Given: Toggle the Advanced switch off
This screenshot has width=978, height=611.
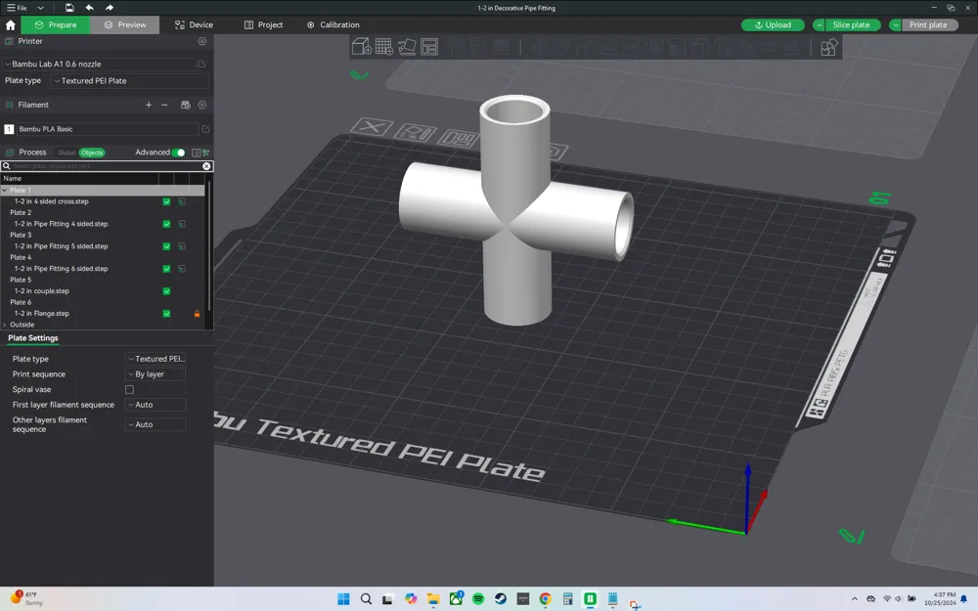Looking at the screenshot, I should tap(178, 153).
